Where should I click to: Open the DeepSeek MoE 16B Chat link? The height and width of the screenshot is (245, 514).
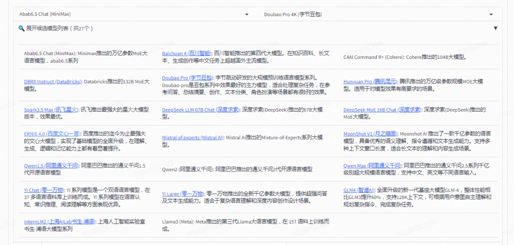point(382,110)
